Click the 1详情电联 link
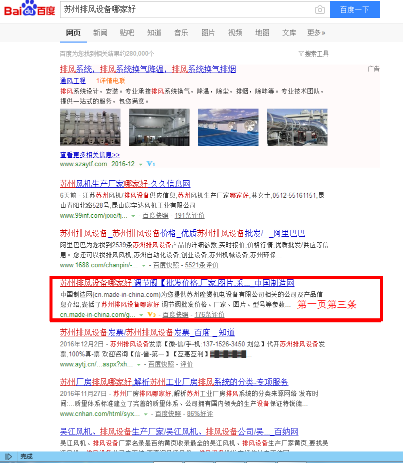The height and width of the screenshot is (463, 403). coord(110,81)
